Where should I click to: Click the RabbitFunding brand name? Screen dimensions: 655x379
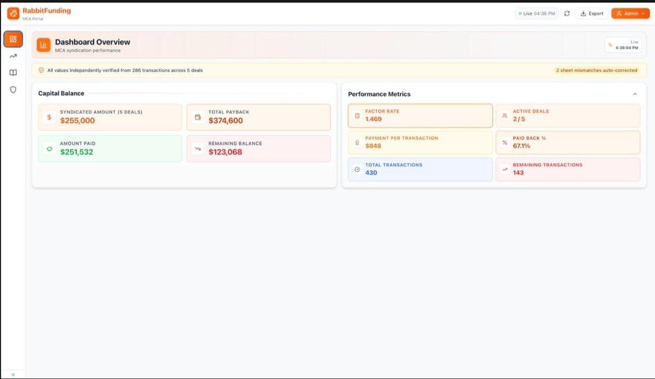point(47,10)
